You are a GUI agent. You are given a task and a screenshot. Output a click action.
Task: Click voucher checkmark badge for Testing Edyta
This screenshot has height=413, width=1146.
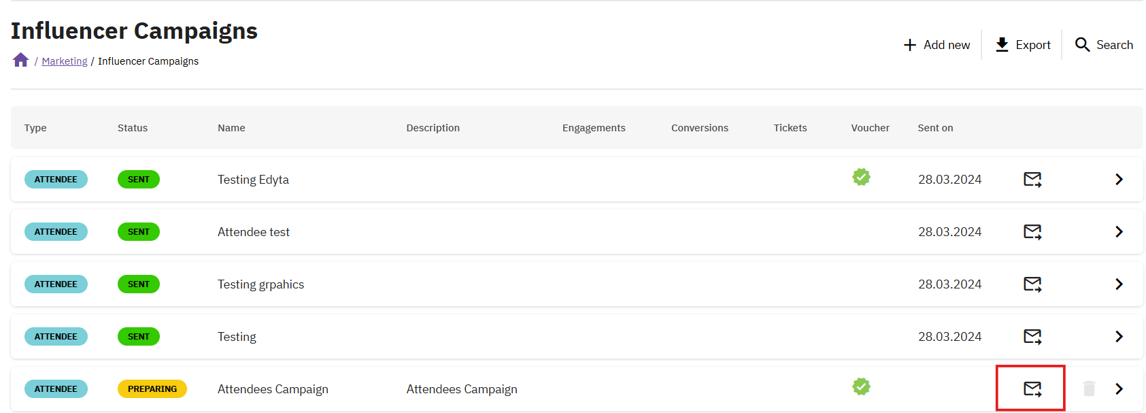861,177
